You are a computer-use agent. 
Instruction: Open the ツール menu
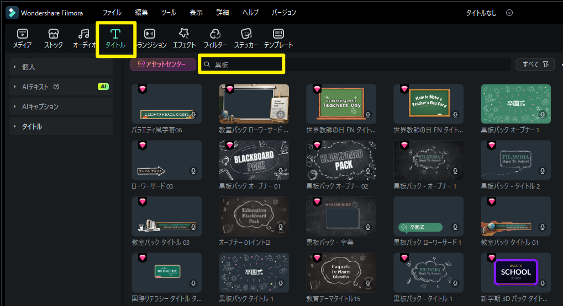click(x=169, y=13)
